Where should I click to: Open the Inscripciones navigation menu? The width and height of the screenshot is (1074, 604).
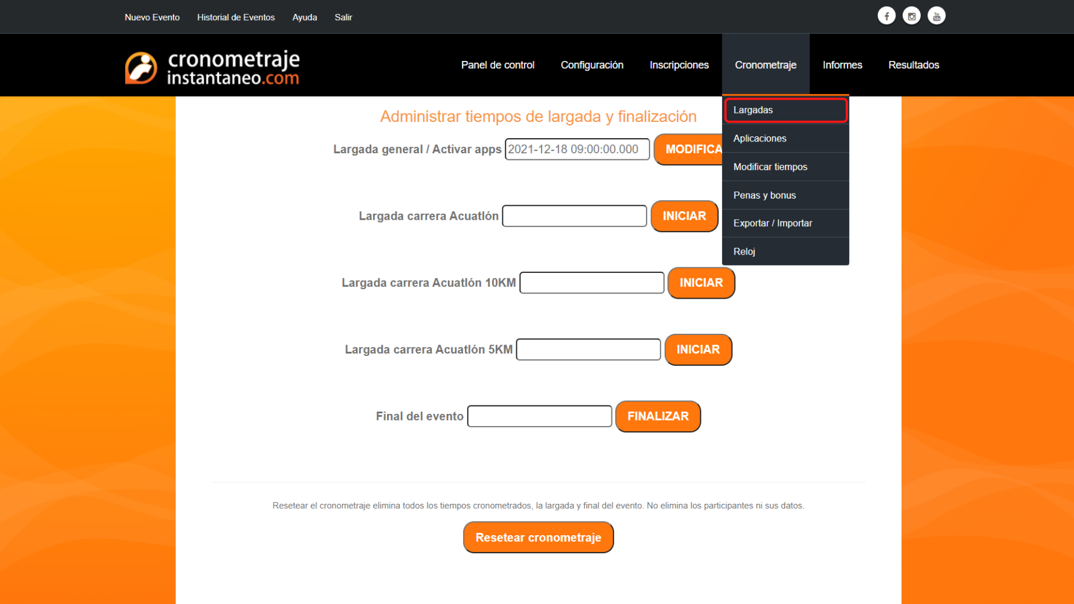(679, 65)
